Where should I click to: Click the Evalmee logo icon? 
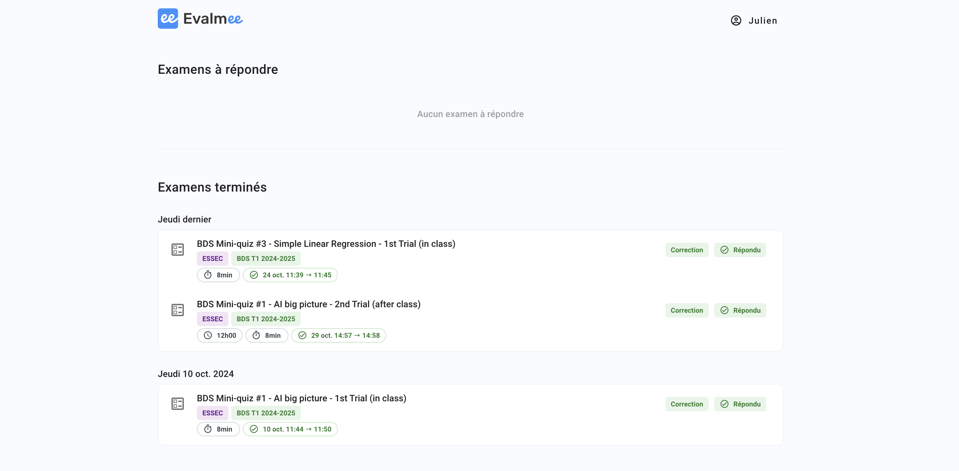tap(167, 19)
